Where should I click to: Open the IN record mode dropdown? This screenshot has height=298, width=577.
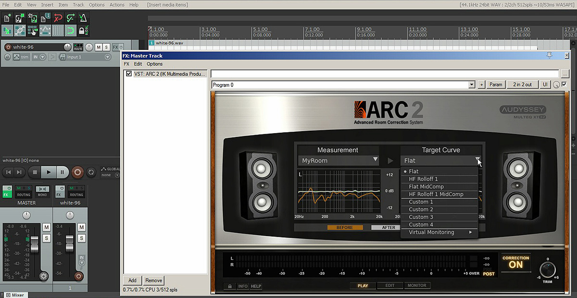point(42,57)
